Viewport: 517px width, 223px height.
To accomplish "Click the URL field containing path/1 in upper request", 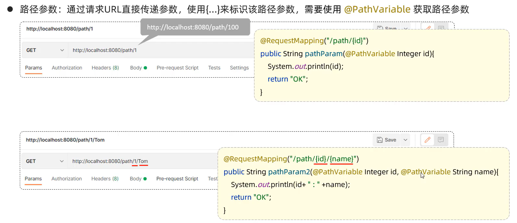I will pyautogui.click(x=161, y=50).
